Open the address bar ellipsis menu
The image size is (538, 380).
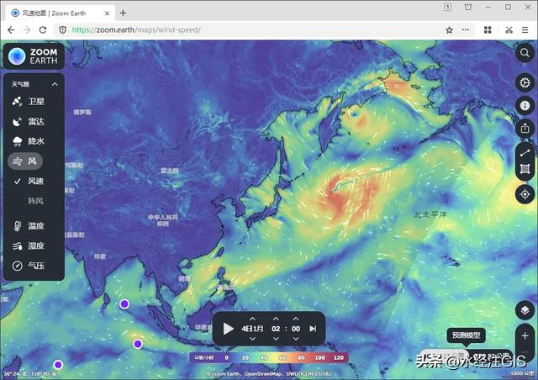[465, 30]
